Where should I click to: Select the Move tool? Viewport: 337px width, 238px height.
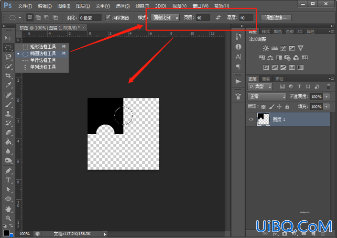[x=8, y=38]
